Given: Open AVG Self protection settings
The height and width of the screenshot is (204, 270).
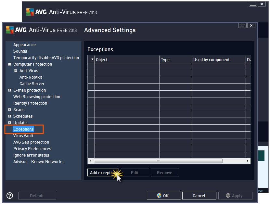Looking at the screenshot, I should [x=31, y=142].
